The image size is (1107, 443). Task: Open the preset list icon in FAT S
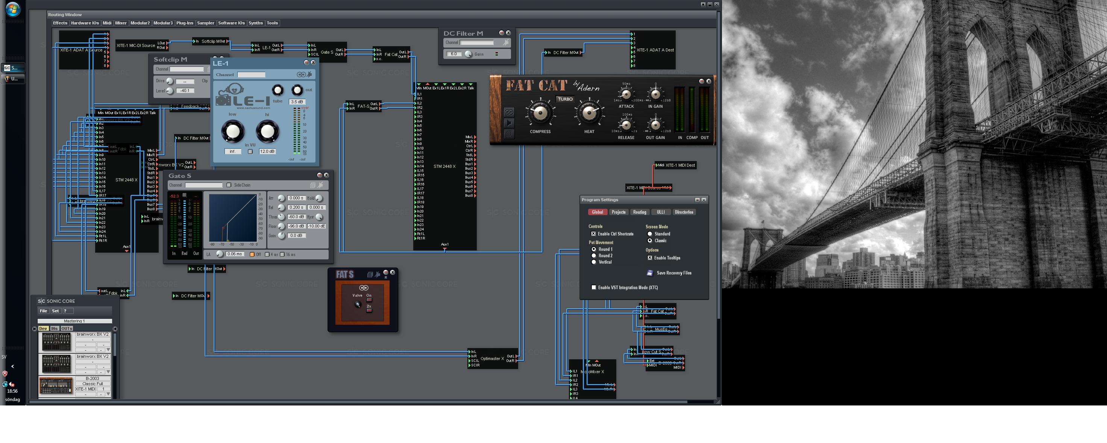click(370, 274)
